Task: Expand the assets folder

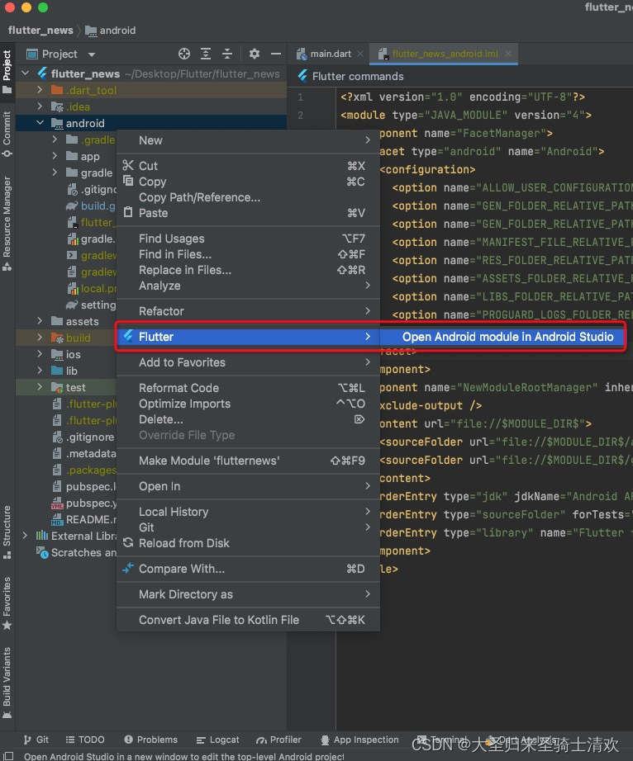Action: (40, 321)
